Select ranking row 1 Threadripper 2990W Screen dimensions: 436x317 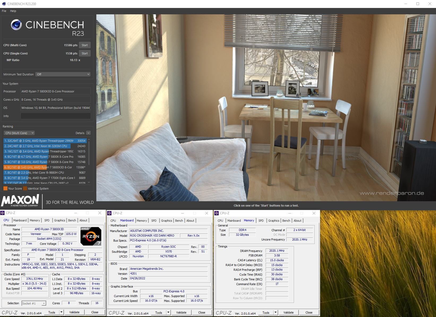tap(45, 141)
